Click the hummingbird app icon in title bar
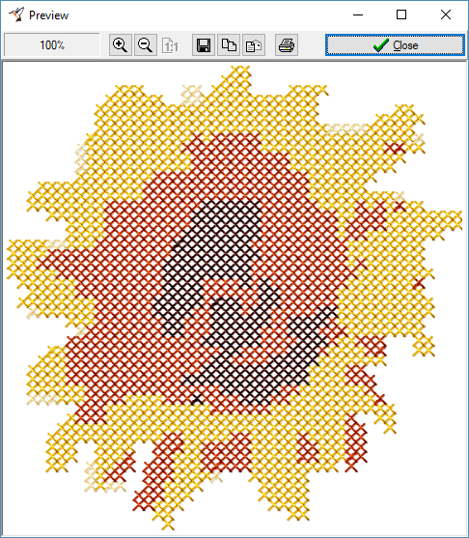Viewport: 469px width, 538px height. tap(16, 14)
